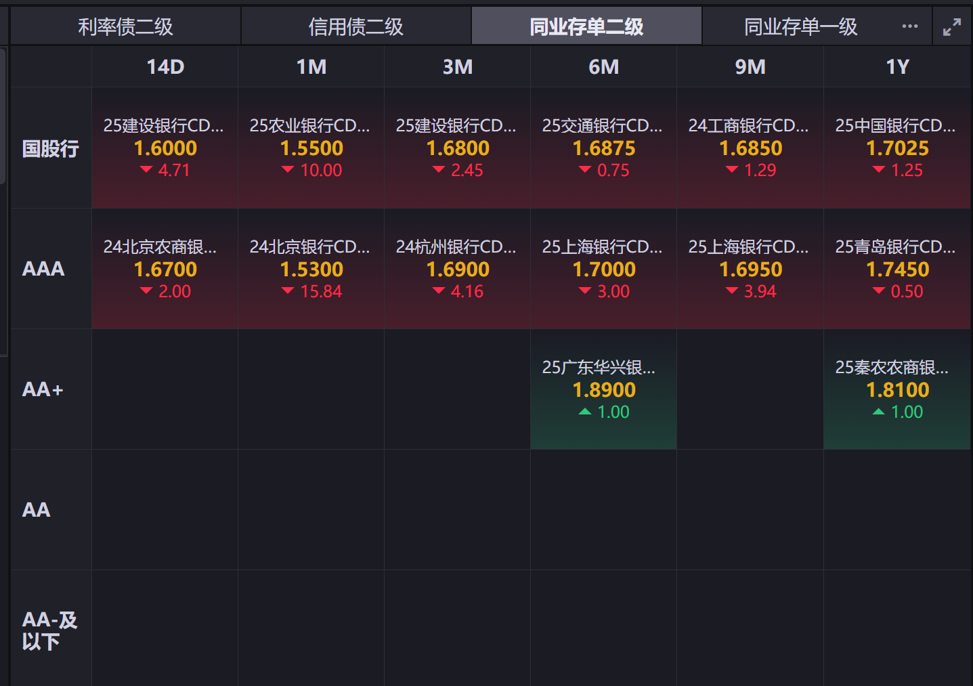Open 25青岛银行CD cell with yield 1.7450
This screenshot has height=686, width=973.
point(897,269)
